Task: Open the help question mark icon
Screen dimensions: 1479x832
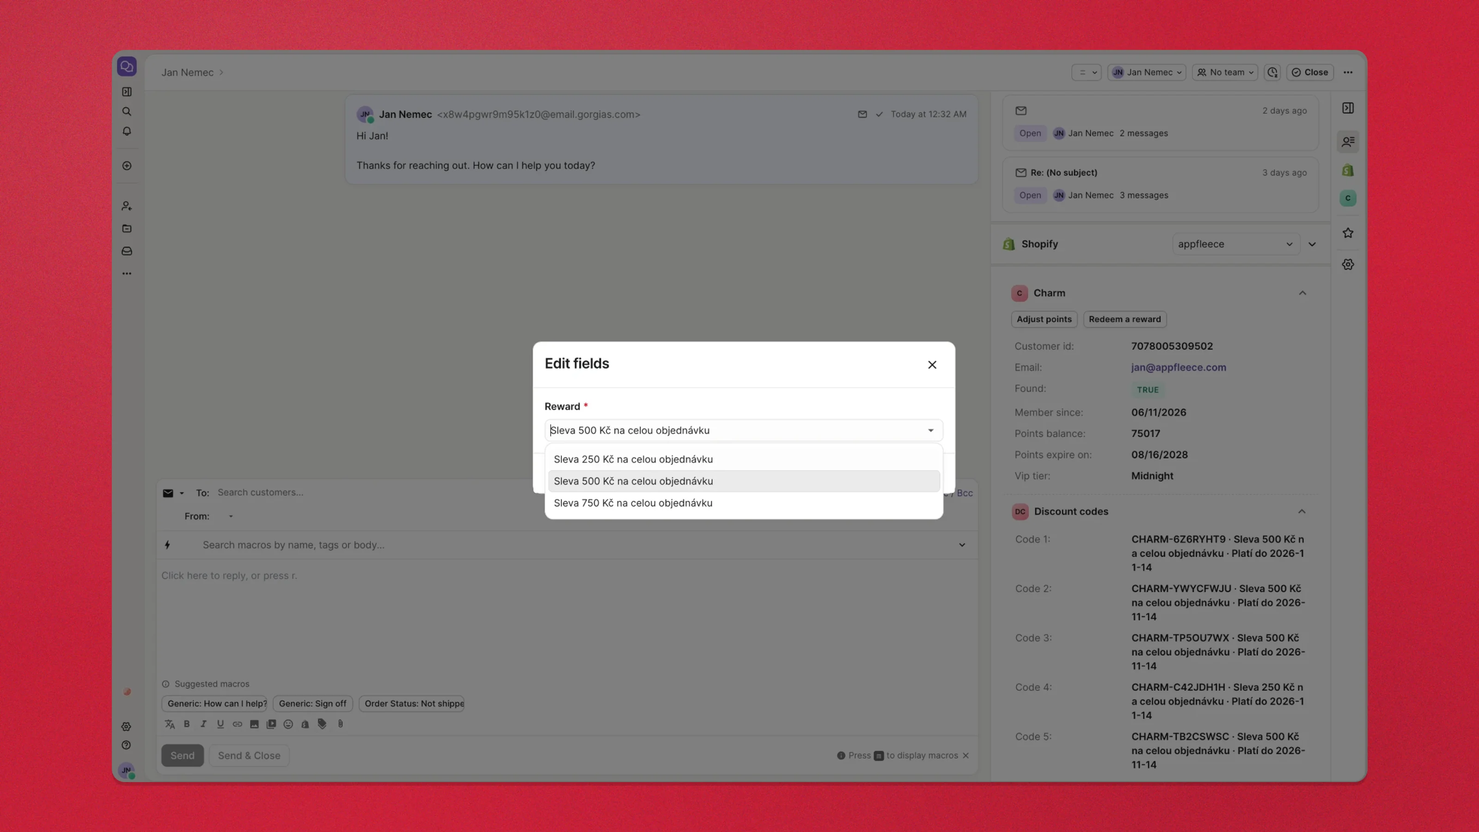Action: tap(126, 745)
